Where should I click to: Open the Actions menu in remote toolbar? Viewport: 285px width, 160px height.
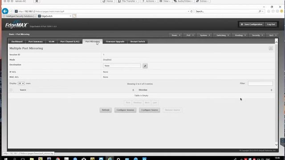[x=149, y=1]
